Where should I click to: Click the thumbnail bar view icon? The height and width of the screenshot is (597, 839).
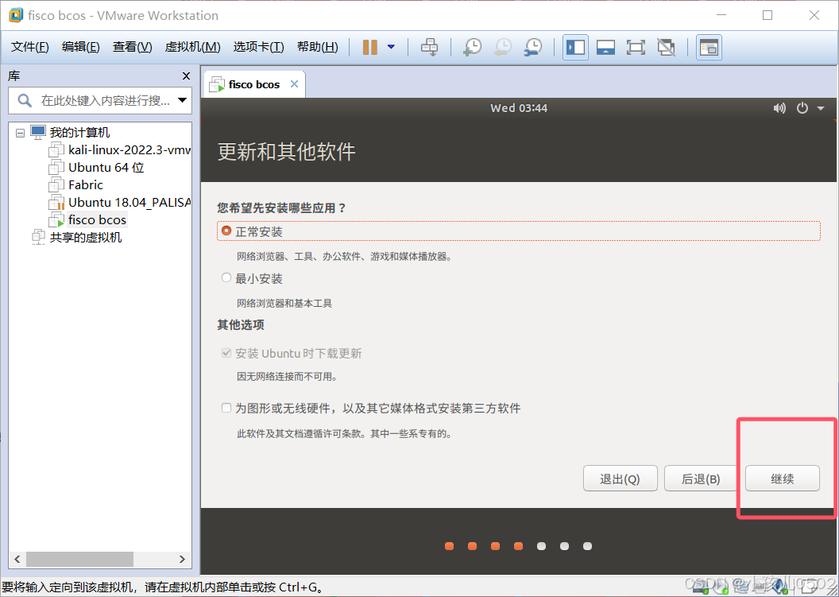point(605,47)
